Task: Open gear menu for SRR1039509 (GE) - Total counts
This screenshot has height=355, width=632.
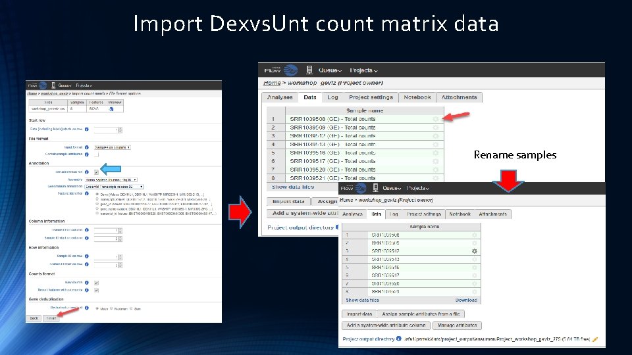Action: tap(435, 127)
